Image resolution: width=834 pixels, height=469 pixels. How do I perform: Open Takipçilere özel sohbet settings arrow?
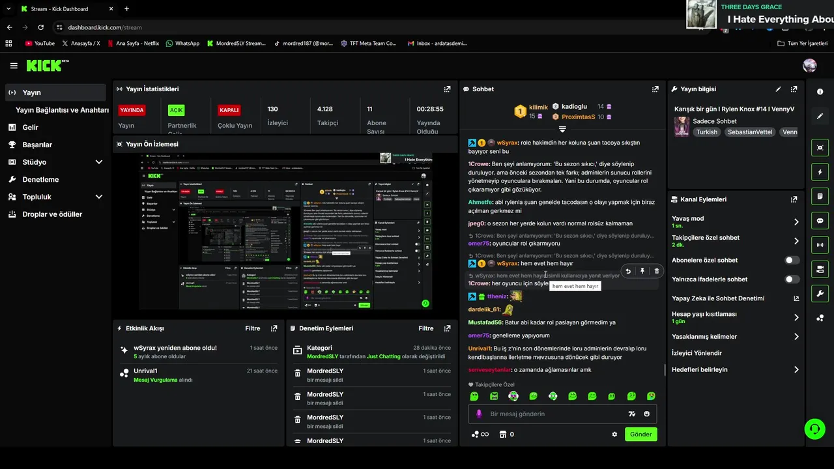pos(796,241)
